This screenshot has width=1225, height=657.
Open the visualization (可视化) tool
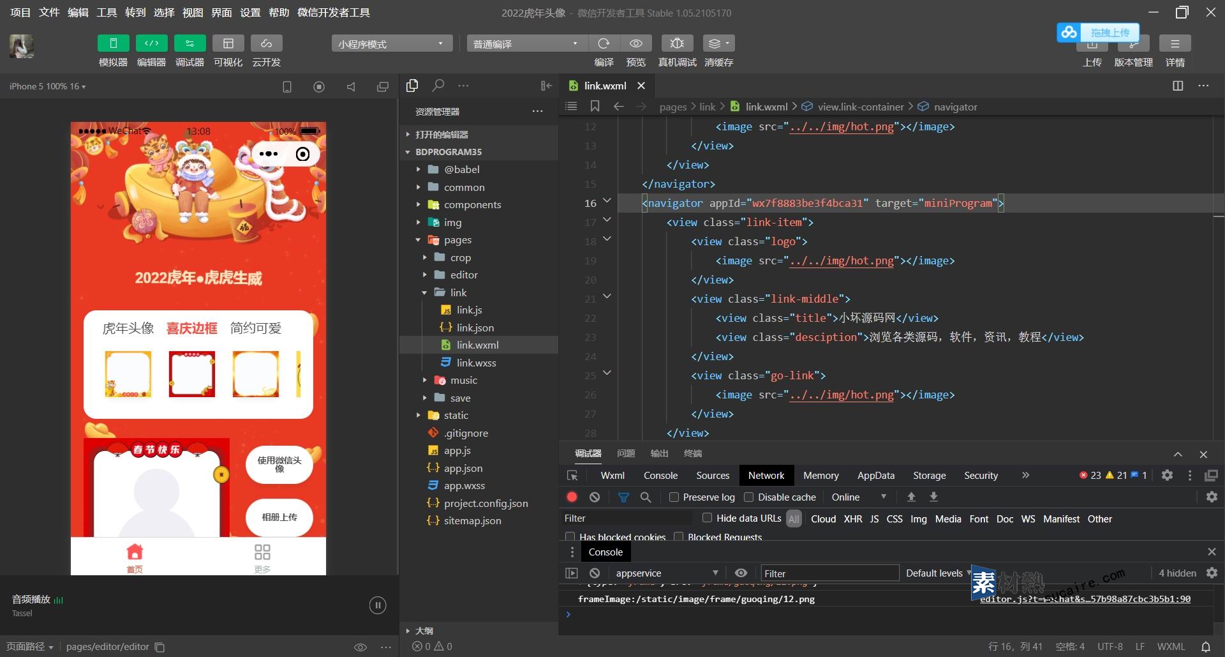click(x=228, y=43)
